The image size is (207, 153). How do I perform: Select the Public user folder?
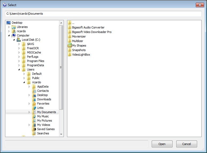coord(36,78)
